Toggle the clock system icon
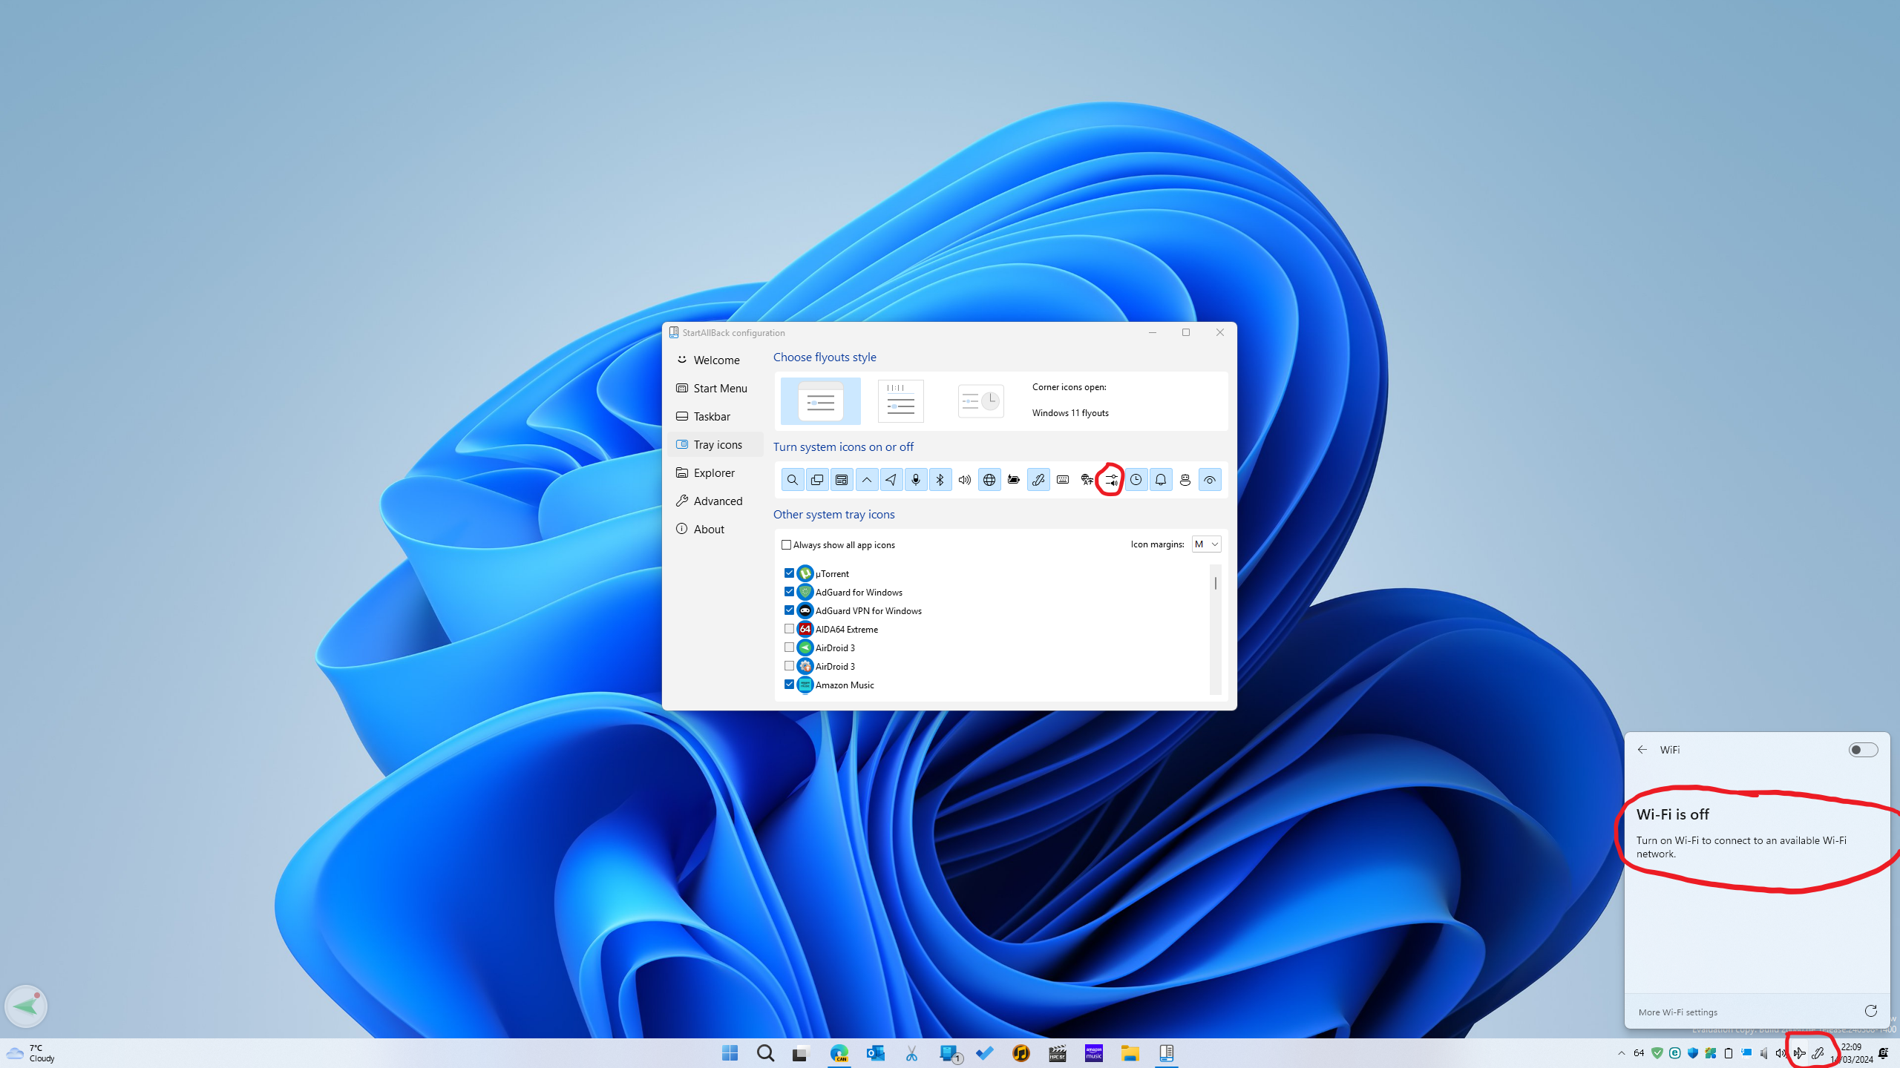This screenshot has width=1900, height=1068. click(1136, 480)
